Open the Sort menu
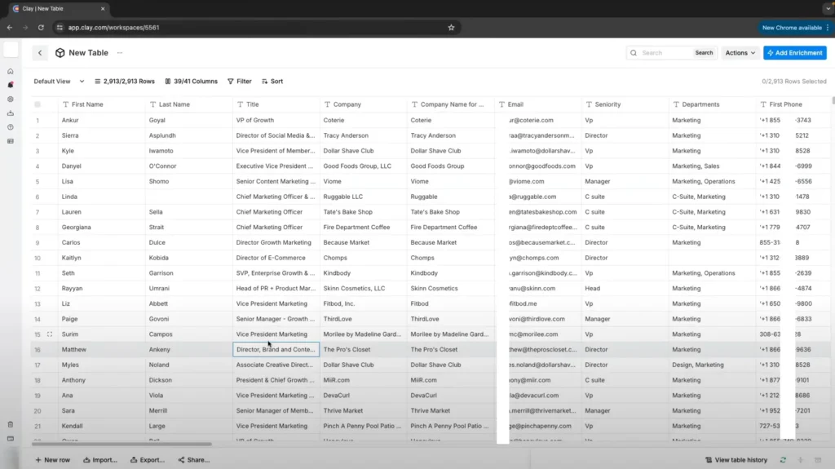Viewport: 835px width, 469px height. coord(272,82)
